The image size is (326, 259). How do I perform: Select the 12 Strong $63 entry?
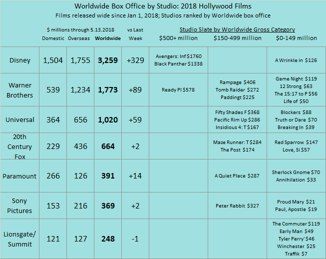pos(296,86)
